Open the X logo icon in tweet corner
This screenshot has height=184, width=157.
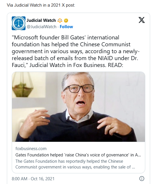142,20
